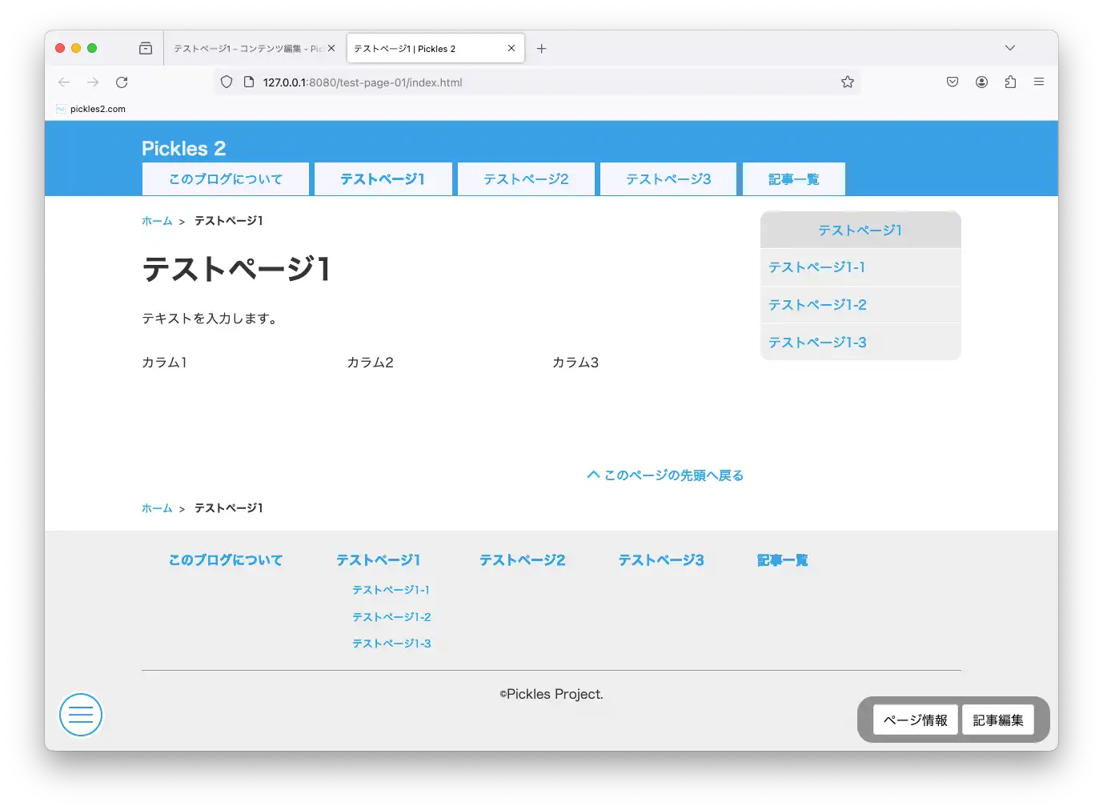Click the shield tracking protection icon
This screenshot has height=810, width=1103.
[x=227, y=82]
